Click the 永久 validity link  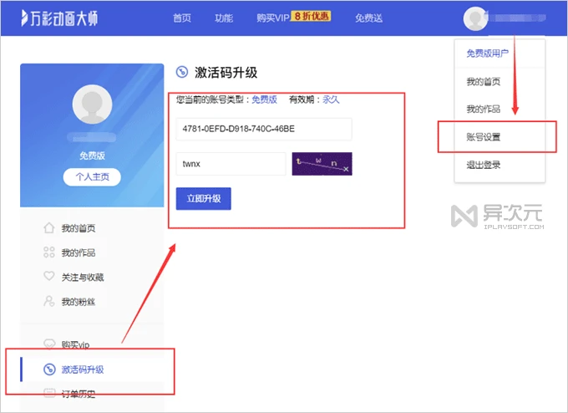coord(331,99)
